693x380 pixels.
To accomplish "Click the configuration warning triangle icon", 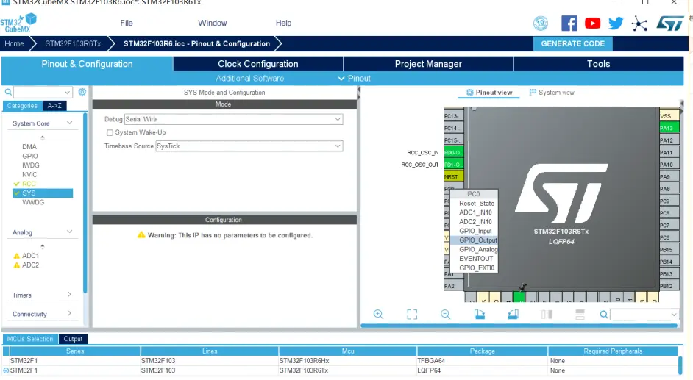I will click(141, 234).
